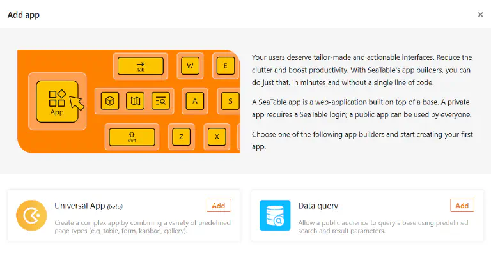This screenshot has width=491, height=253.
Task: Click the cube icon key in banner
Action: [x=110, y=101]
